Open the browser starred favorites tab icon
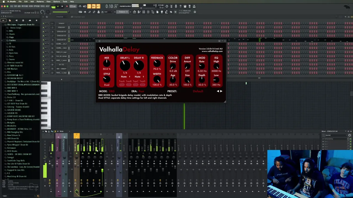Viewport: 353px width, 198px height. [x=36, y=20]
